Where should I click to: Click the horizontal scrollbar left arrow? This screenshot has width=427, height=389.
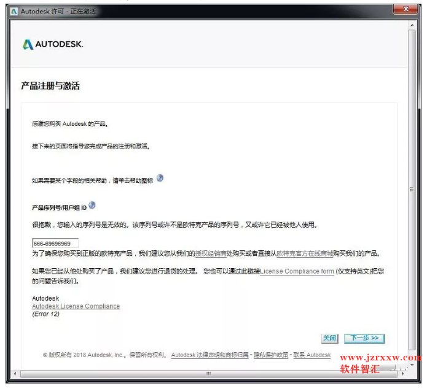click(15, 374)
